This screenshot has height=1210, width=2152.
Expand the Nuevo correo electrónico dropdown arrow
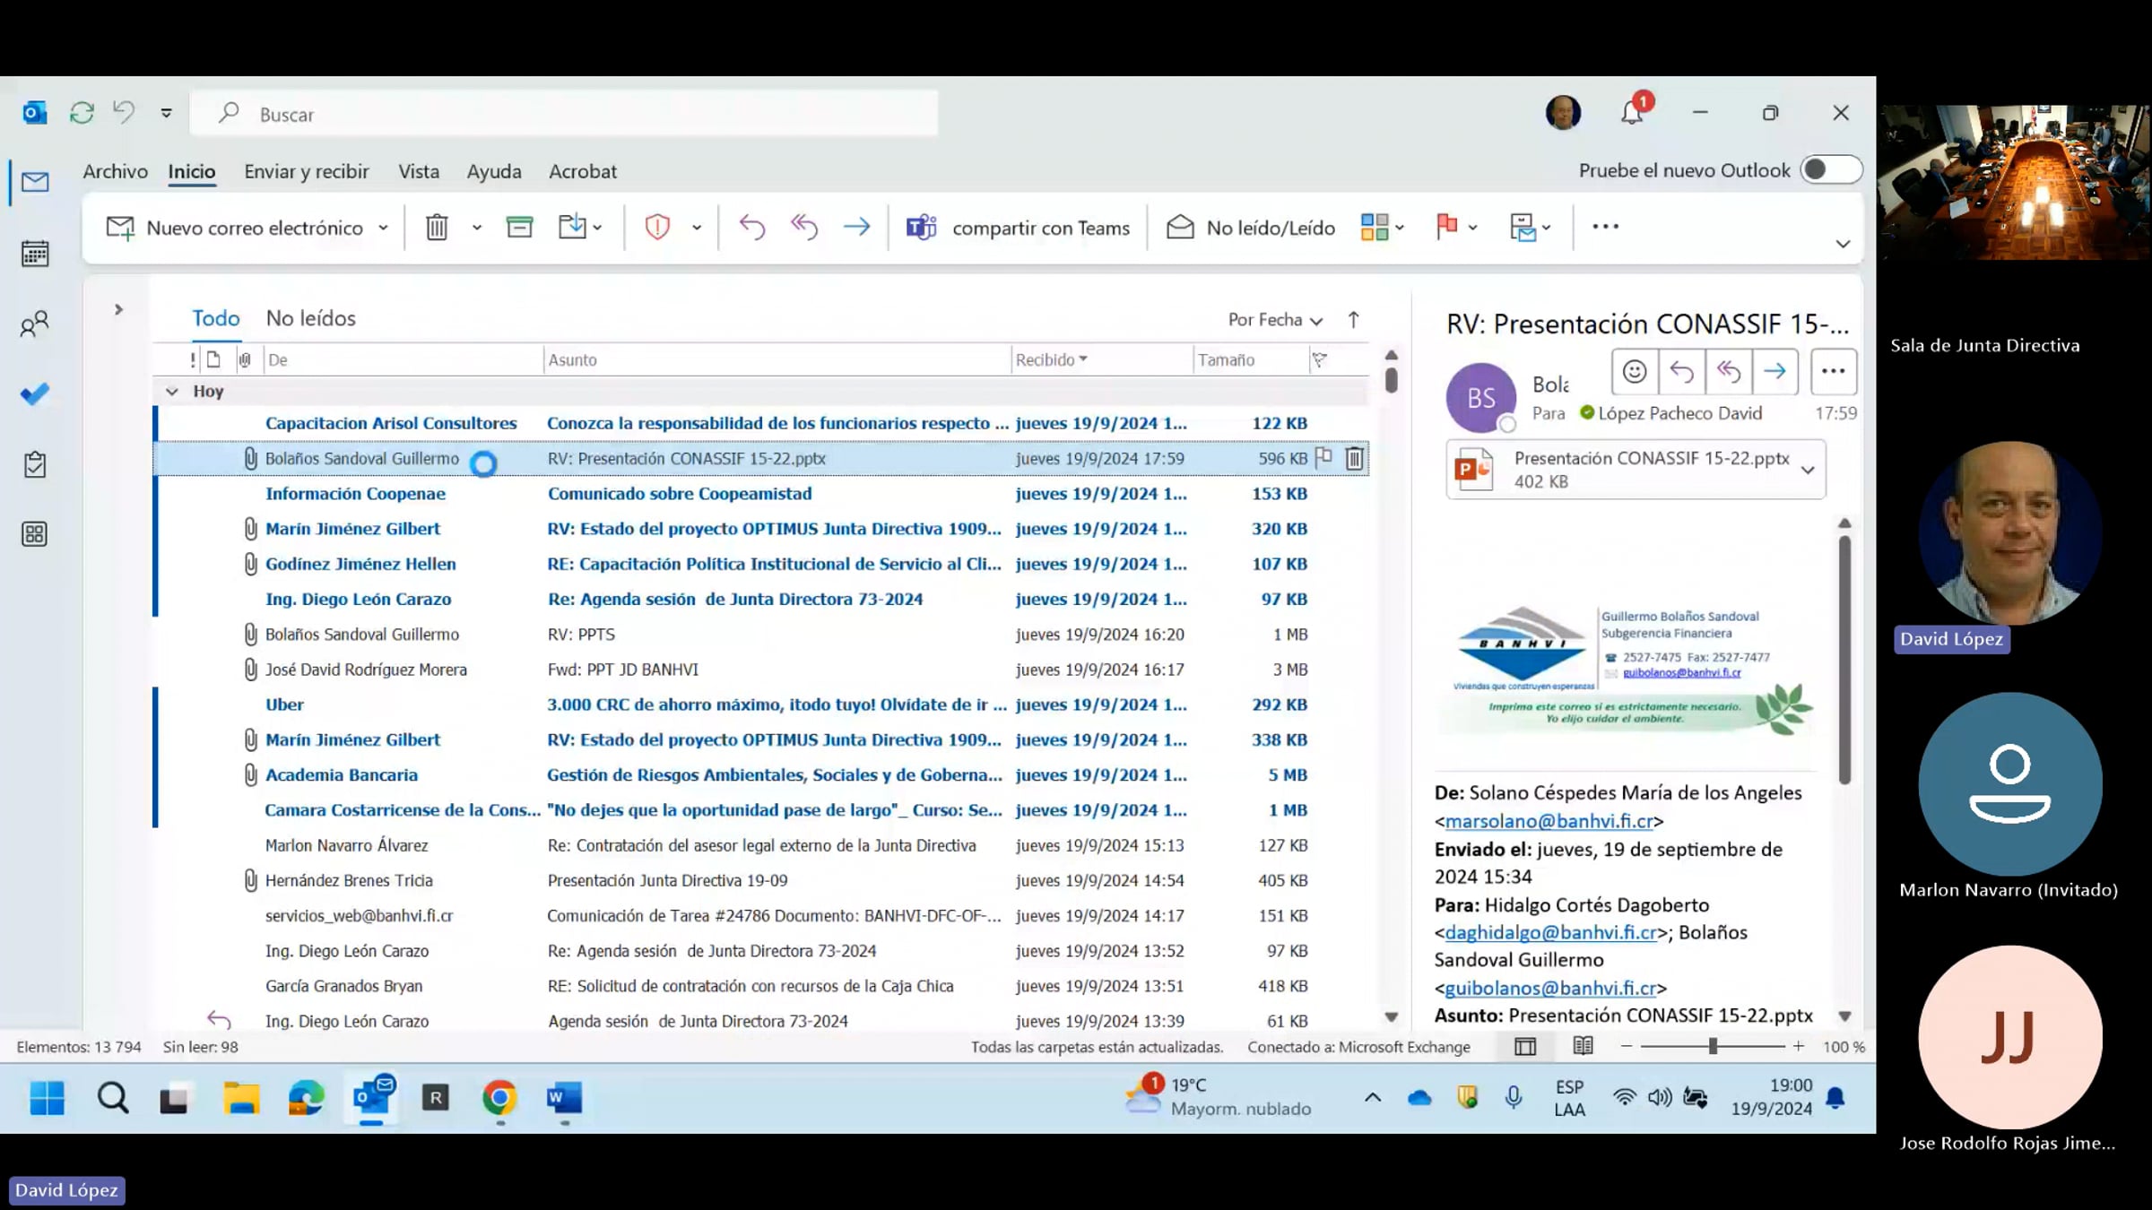click(383, 228)
